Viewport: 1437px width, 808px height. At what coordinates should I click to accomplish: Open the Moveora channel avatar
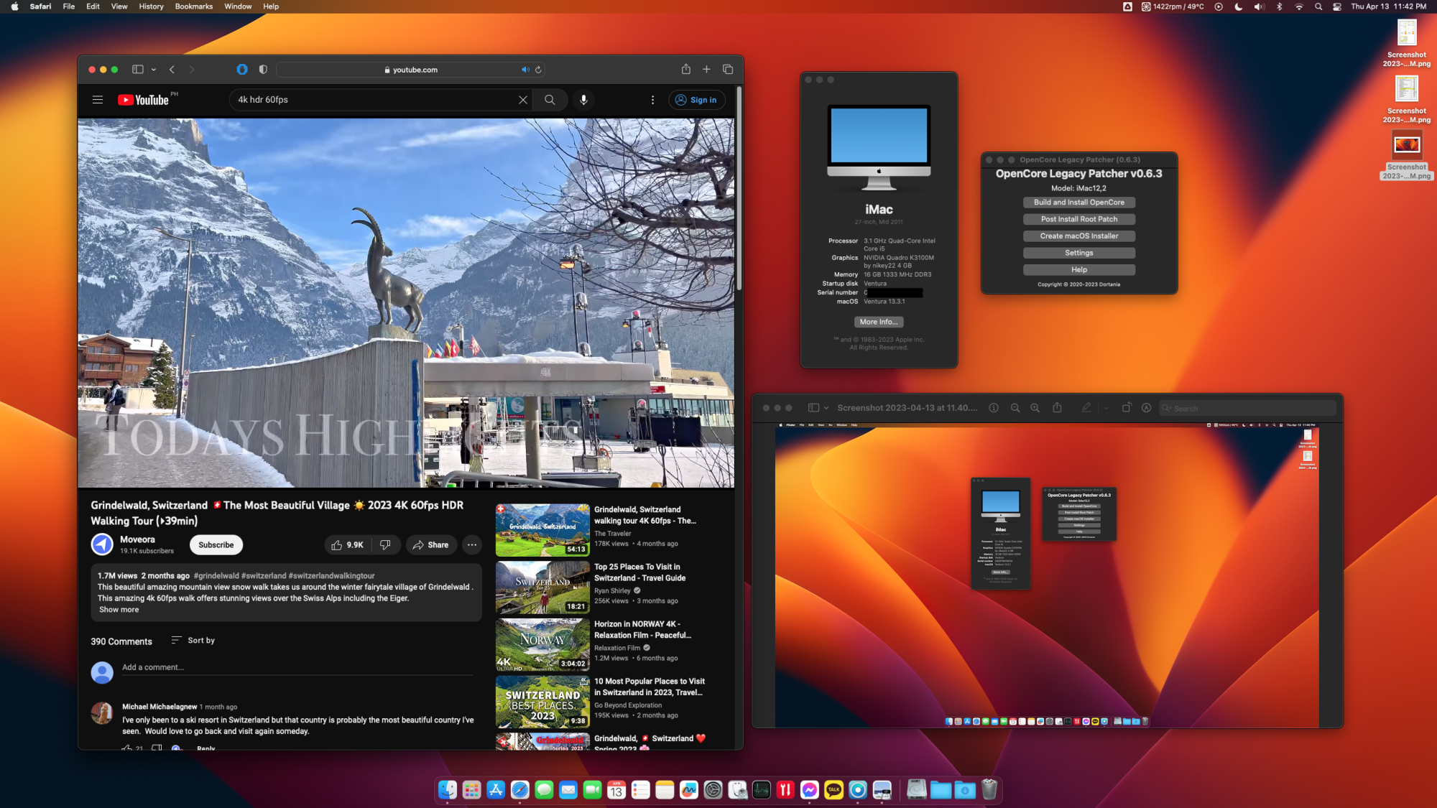(x=102, y=544)
